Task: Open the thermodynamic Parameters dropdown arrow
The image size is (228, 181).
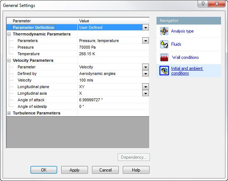Action: (x=146, y=41)
